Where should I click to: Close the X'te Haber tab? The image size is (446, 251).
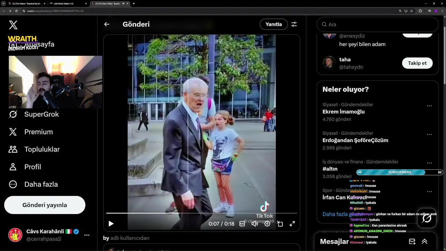(x=45, y=3)
